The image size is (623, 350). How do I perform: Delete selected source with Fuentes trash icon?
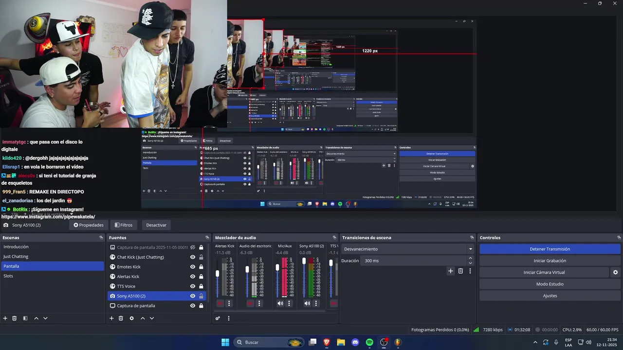tap(121, 318)
